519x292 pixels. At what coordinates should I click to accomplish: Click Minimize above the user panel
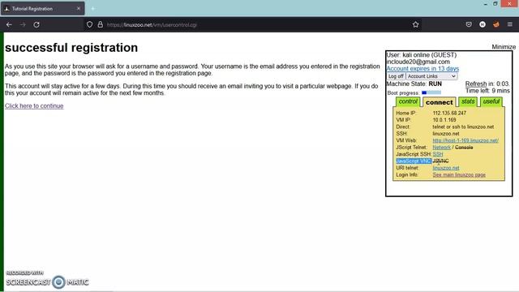[x=504, y=47]
